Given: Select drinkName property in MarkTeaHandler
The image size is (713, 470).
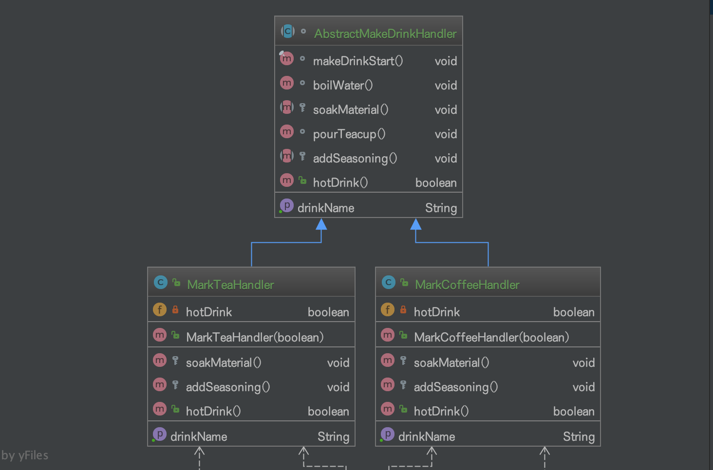Looking at the screenshot, I should (199, 436).
